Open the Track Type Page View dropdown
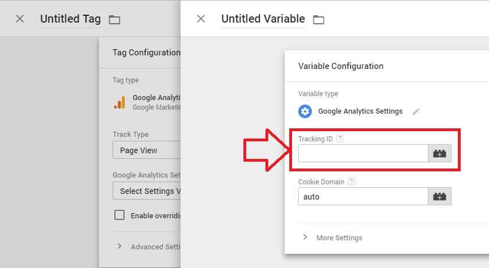Image resolution: width=489 pixels, height=268 pixels. 147,150
